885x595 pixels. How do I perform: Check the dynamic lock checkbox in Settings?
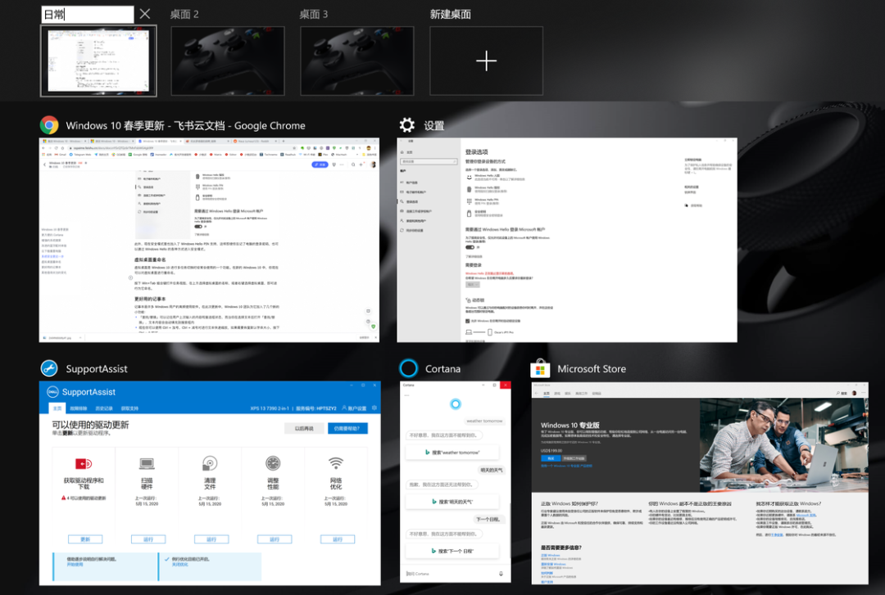coord(467,321)
